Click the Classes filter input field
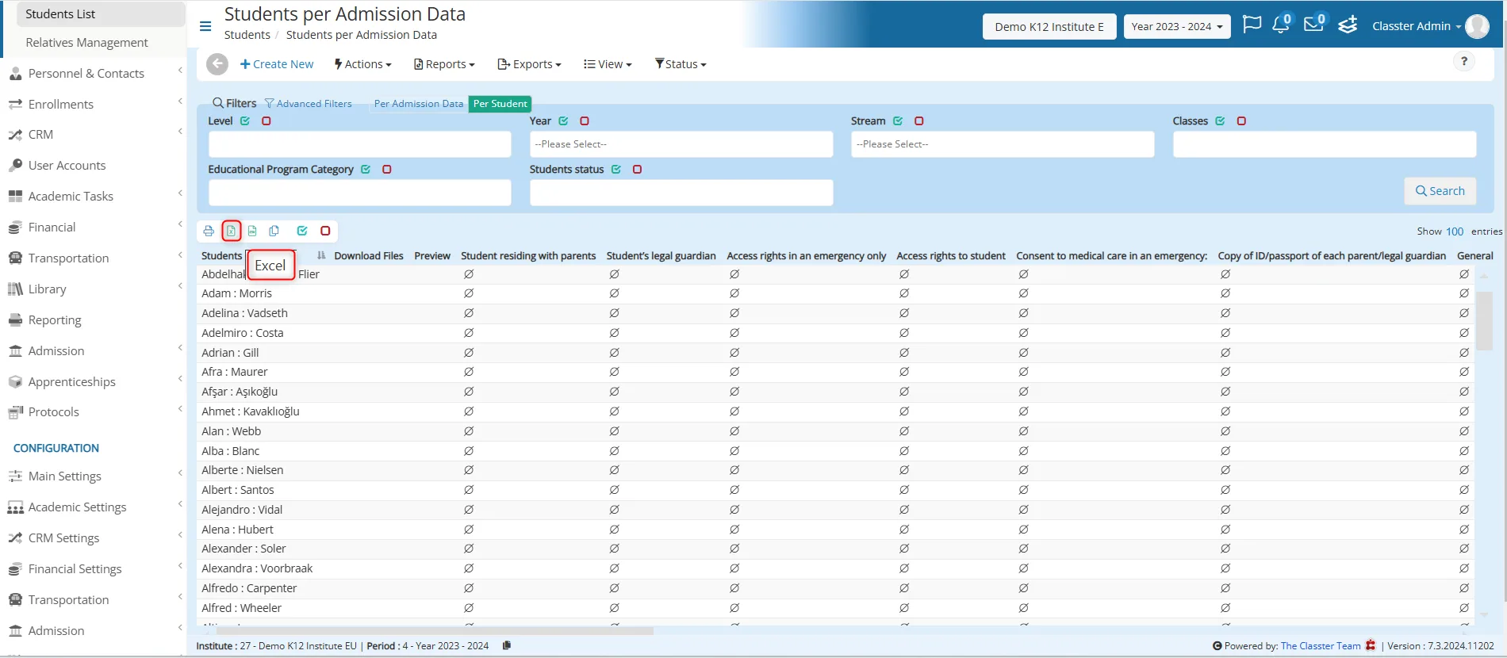Viewport: 1507px width, 658px height. pos(1325,144)
